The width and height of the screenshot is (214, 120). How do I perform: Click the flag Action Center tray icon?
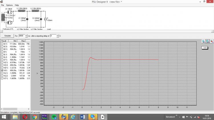[187, 117]
